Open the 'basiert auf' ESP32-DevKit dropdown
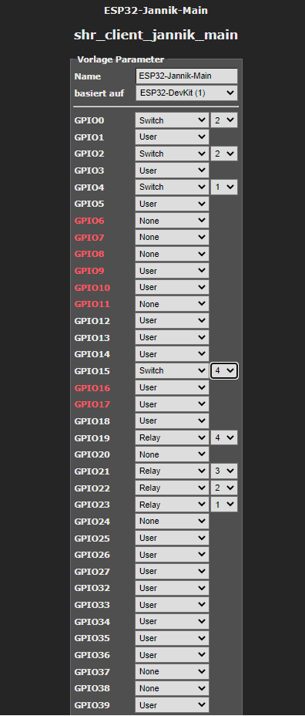This screenshot has height=716, width=305. 186,93
